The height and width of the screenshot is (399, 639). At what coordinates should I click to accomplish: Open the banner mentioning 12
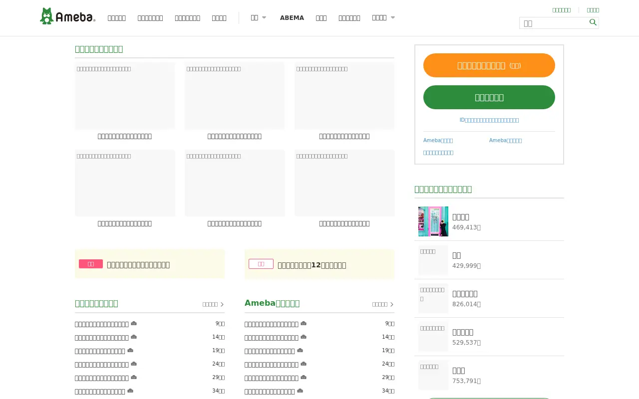pos(319,264)
